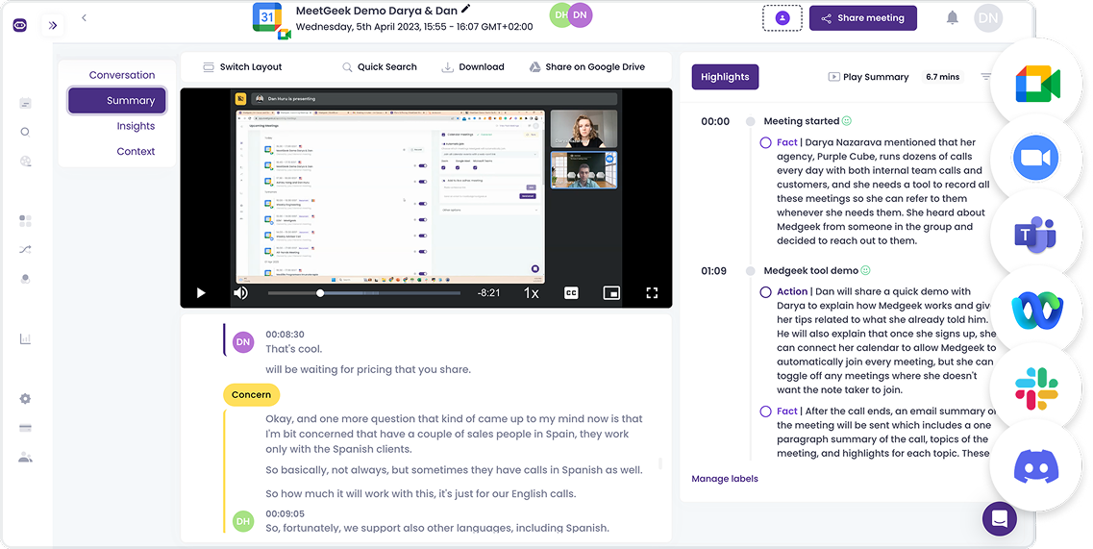
Task: Switch to the Conversation tab
Action: (x=122, y=75)
